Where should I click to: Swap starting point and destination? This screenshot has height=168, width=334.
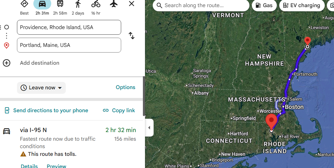[132, 36]
